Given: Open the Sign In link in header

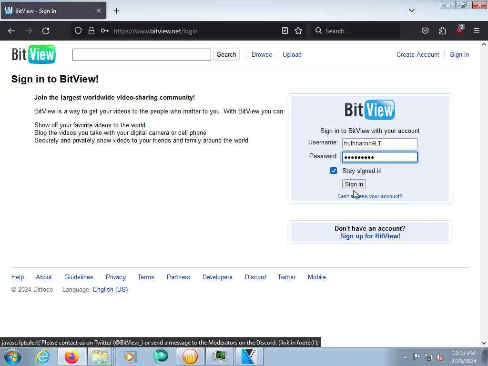Looking at the screenshot, I should (x=459, y=54).
